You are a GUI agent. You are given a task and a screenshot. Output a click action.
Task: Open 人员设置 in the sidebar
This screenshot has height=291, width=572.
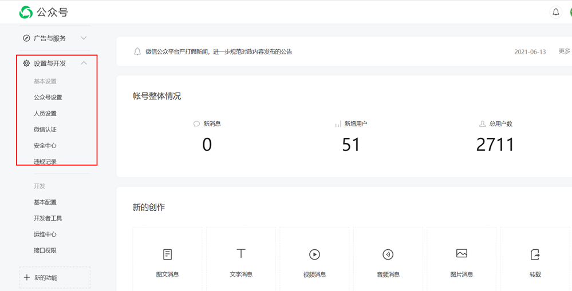tap(45, 113)
